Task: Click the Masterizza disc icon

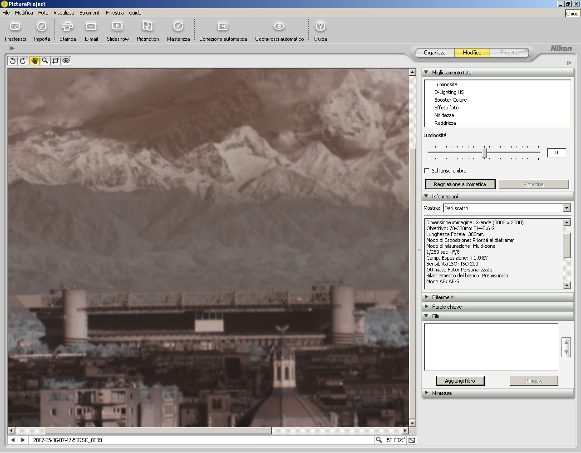Action: pos(178,27)
